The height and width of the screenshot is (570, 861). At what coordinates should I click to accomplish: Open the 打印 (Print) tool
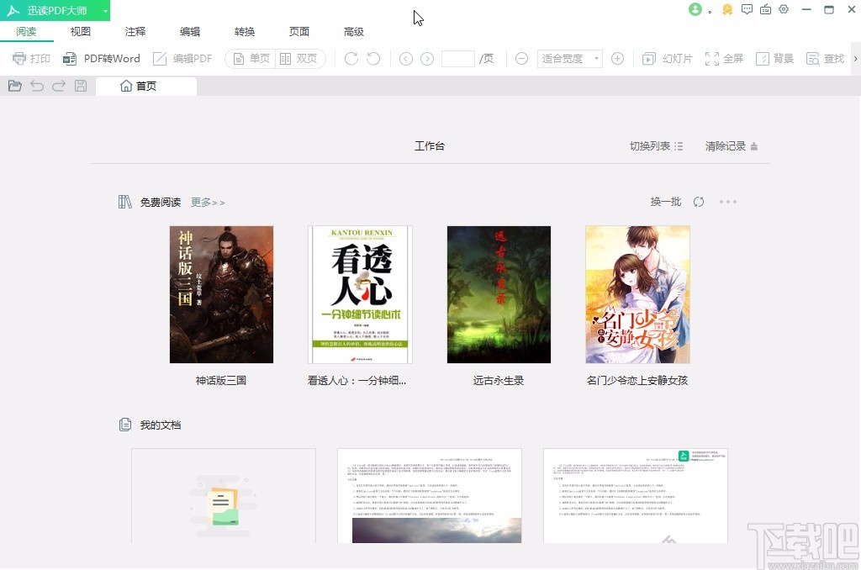pos(31,58)
